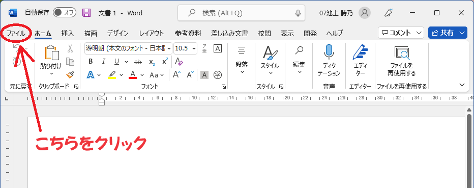Click the phonetic guide (ルビ) icon
The width and height of the screenshot is (474, 188).
coord(204,48)
